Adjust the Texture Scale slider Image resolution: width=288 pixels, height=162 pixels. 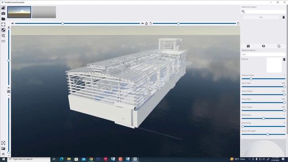pyautogui.click(x=263, y=79)
